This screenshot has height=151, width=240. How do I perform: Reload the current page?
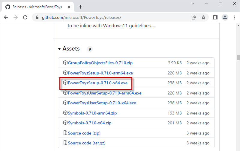tap(25, 17)
